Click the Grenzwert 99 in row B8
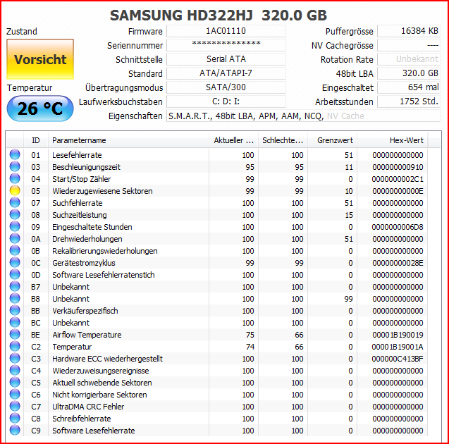449x444 pixels. (x=348, y=299)
